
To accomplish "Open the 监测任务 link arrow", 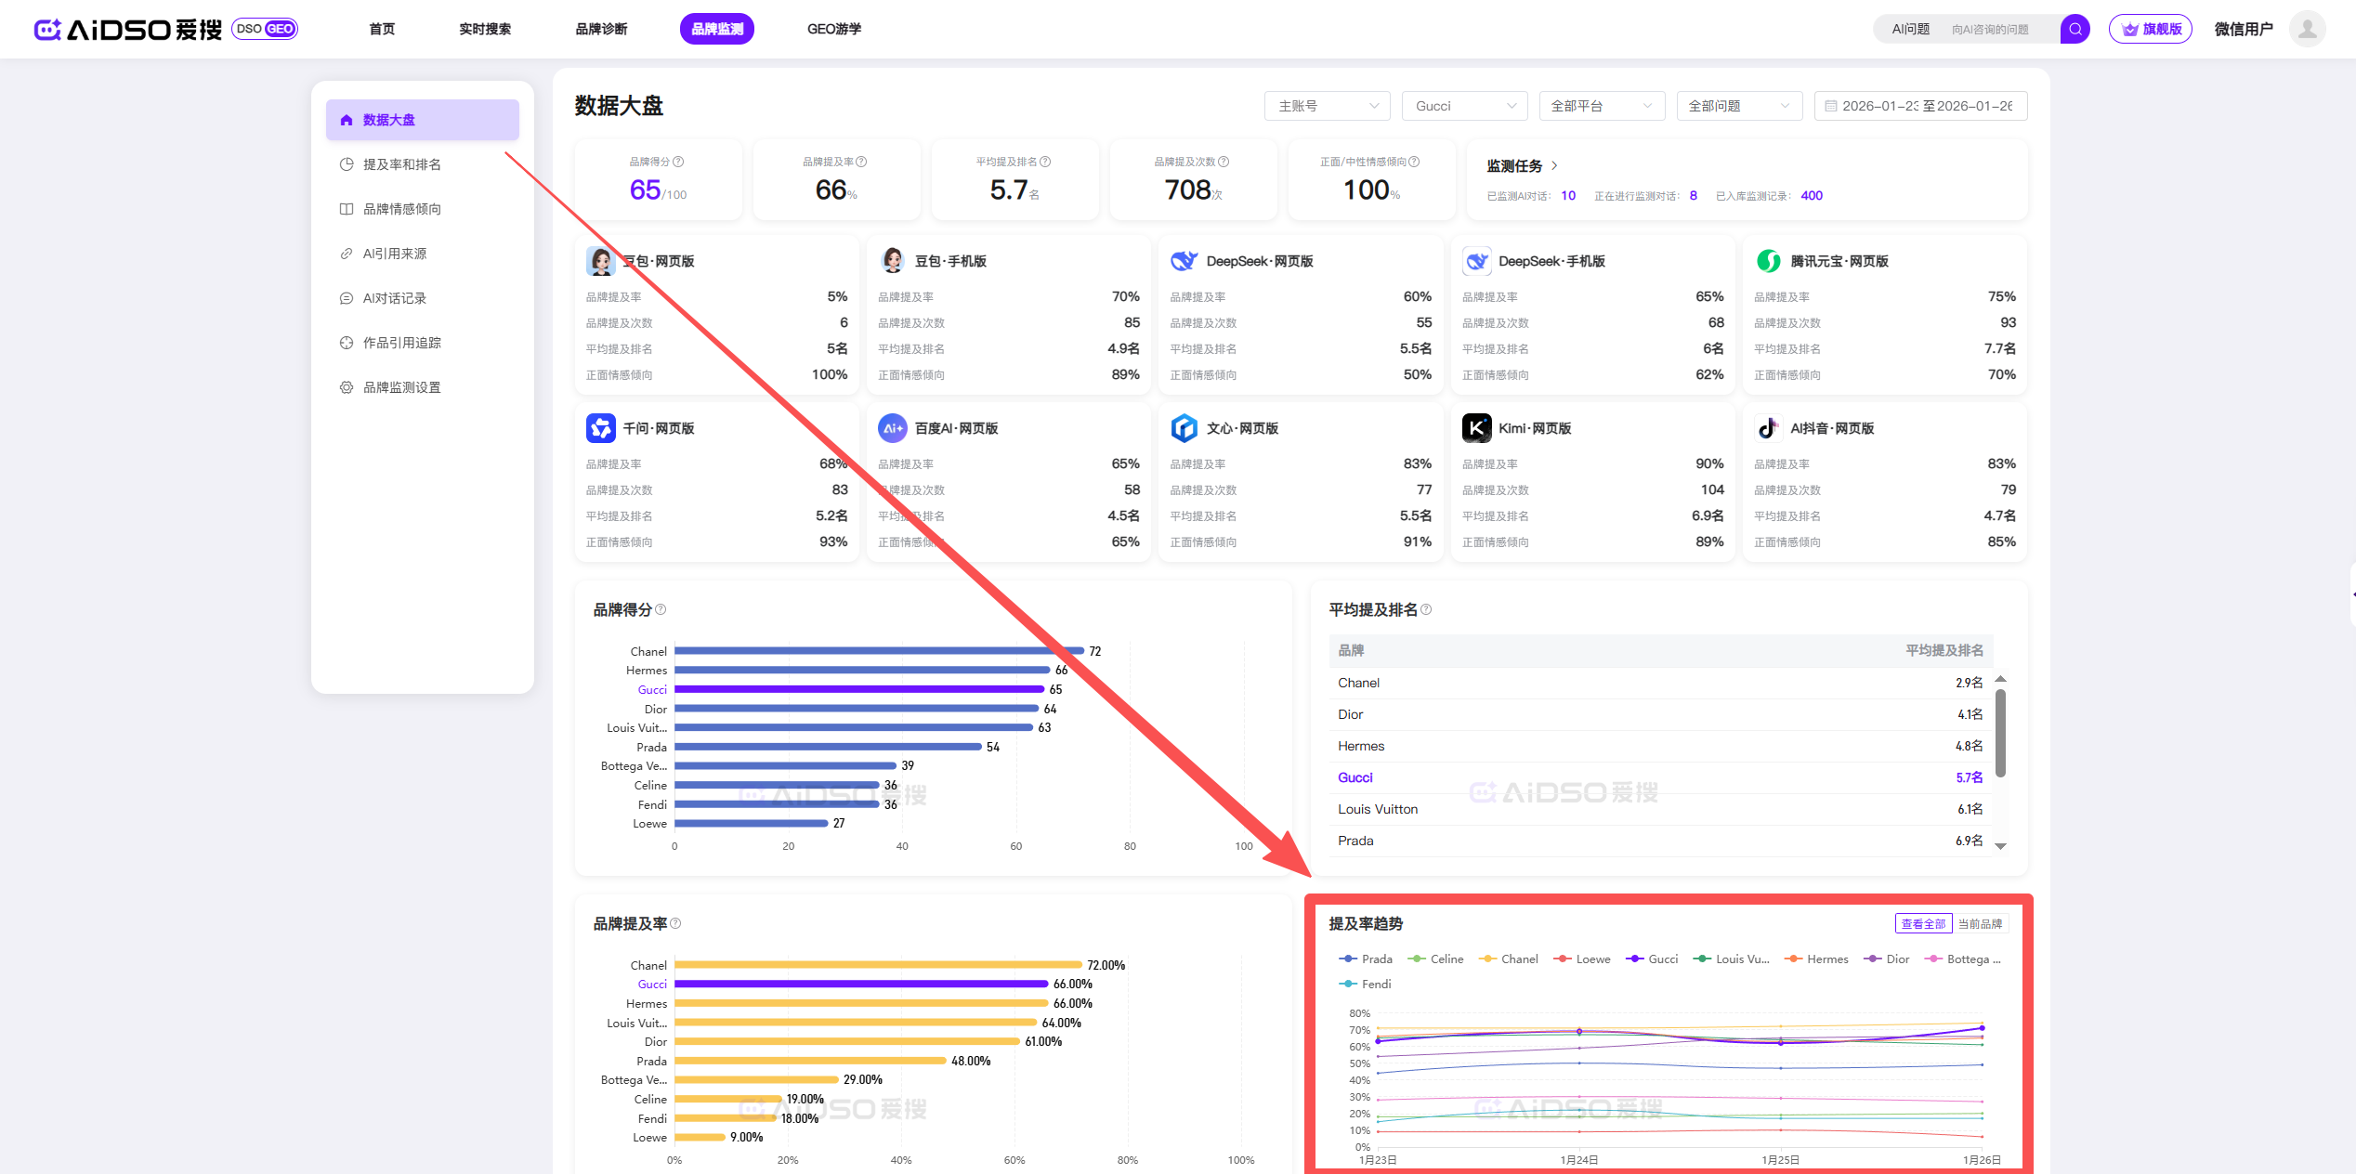I will point(1554,165).
